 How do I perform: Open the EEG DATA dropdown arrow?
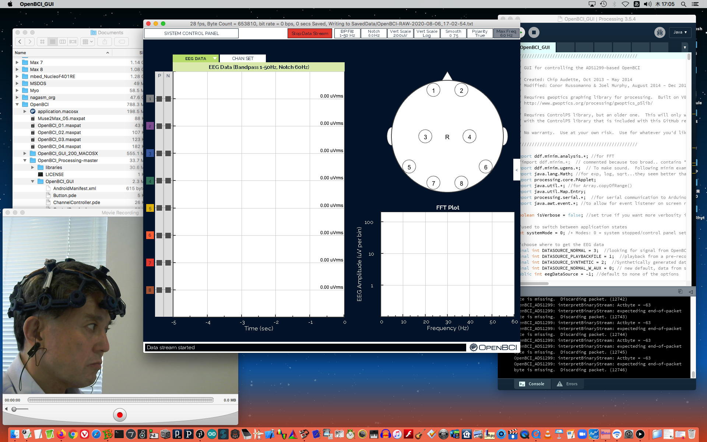click(x=215, y=58)
